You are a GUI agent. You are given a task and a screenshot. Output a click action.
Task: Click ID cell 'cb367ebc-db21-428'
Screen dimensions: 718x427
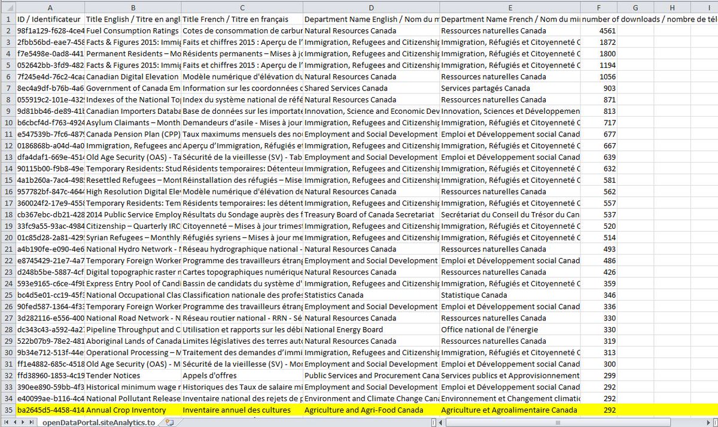pyautogui.click(x=50, y=214)
